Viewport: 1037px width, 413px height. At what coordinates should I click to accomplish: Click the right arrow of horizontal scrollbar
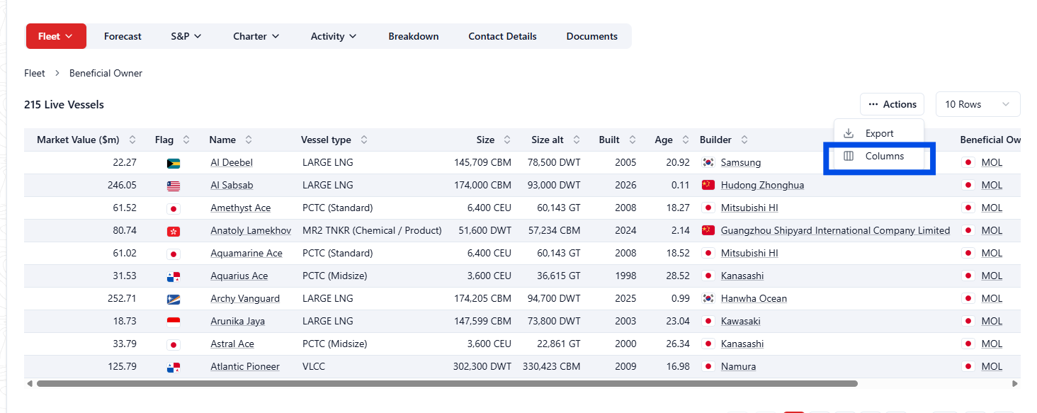click(x=1015, y=383)
